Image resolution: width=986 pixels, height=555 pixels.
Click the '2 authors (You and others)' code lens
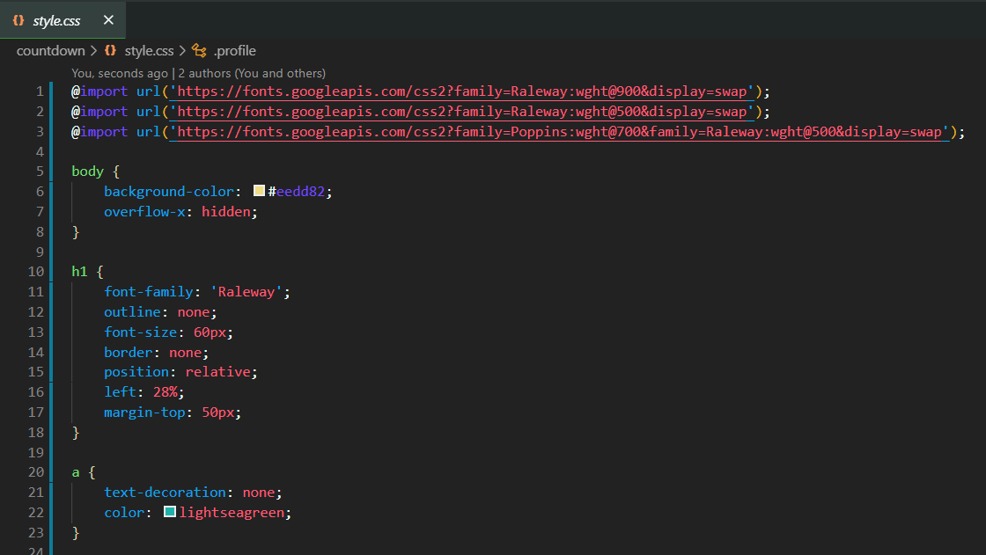252,74
